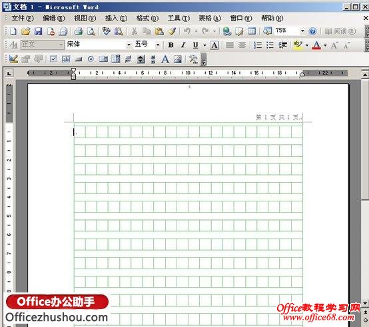Screen dimensions: 369x327
Task: Open Microsoft Word Help icon
Action: 312,31
